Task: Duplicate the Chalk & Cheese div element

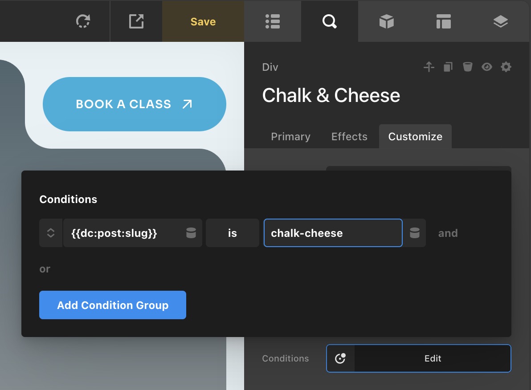Action: pyautogui.click(x=448, y=67)
